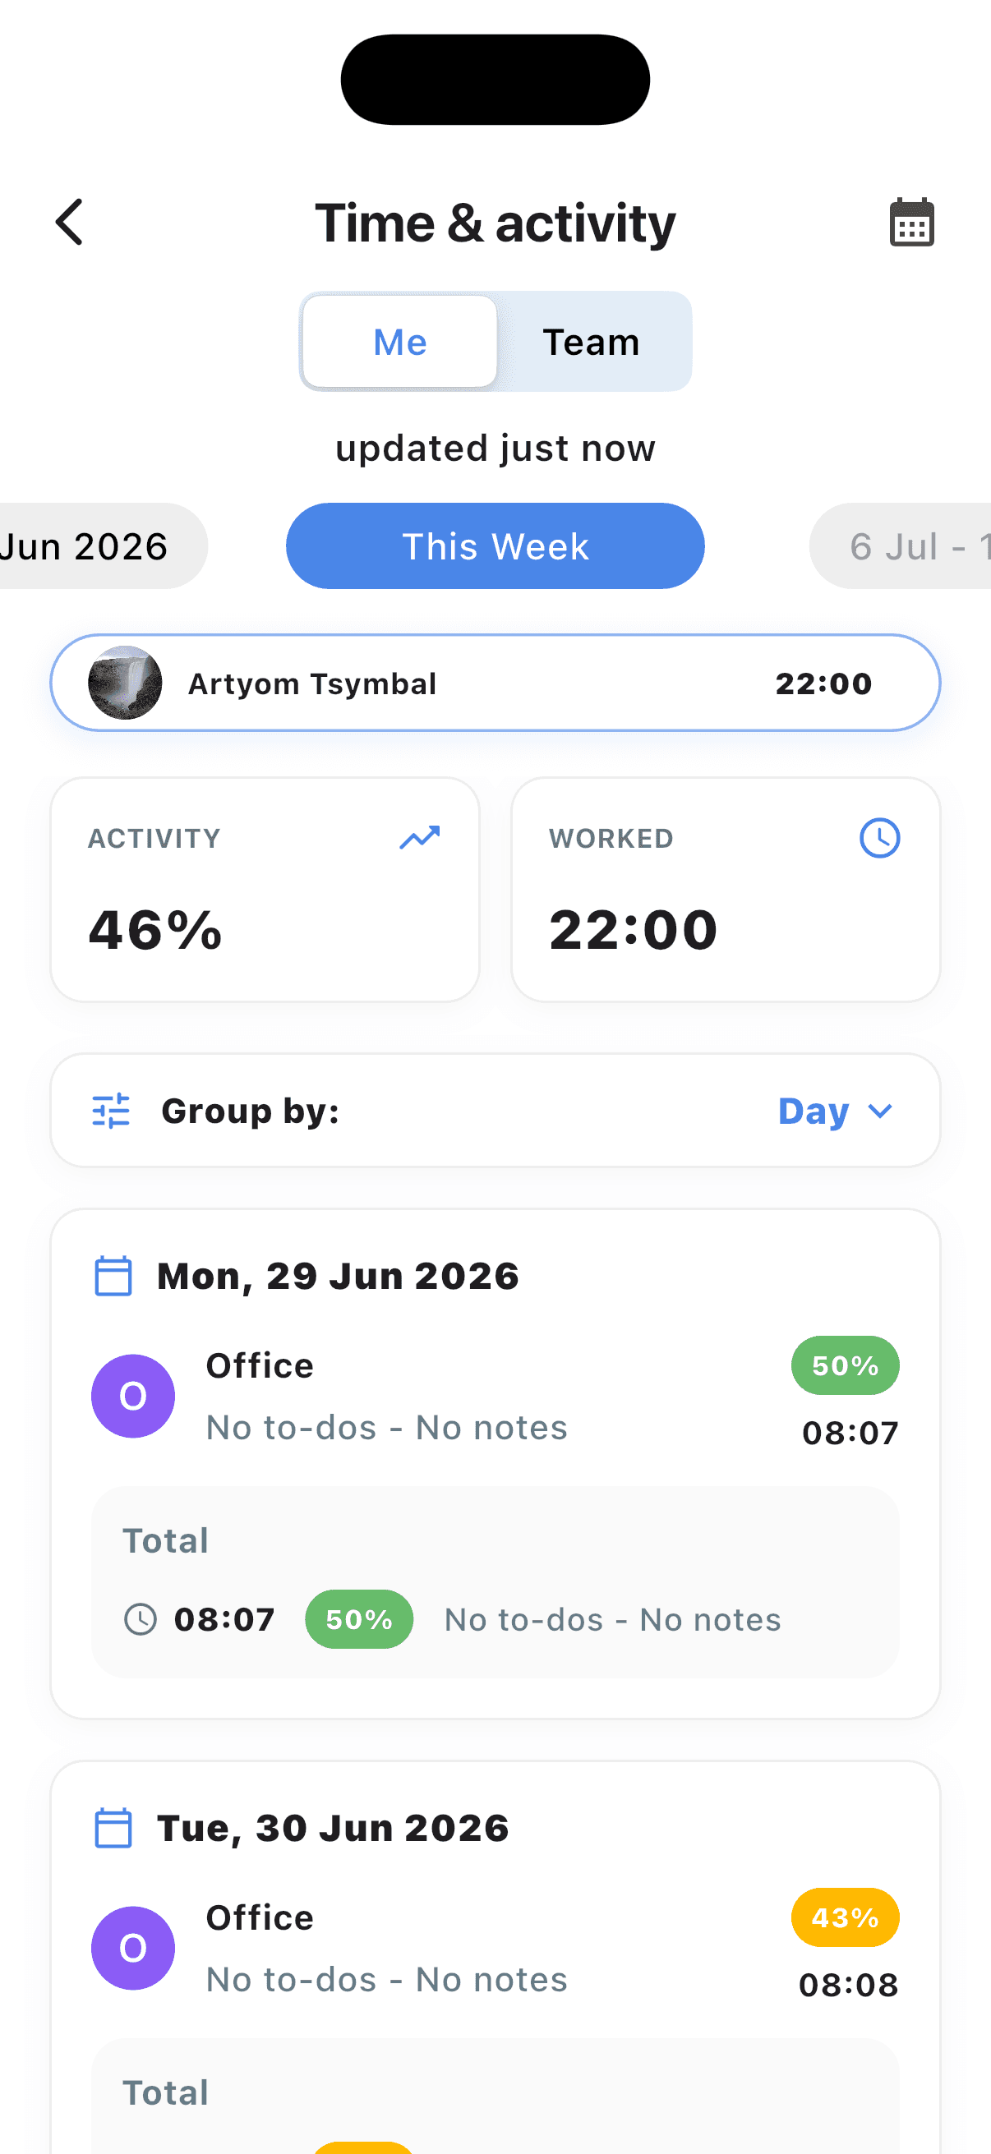Tap calendar icon beside Mon, 29 Jun 2026
991x2154 pixels.
[113, 1276]
